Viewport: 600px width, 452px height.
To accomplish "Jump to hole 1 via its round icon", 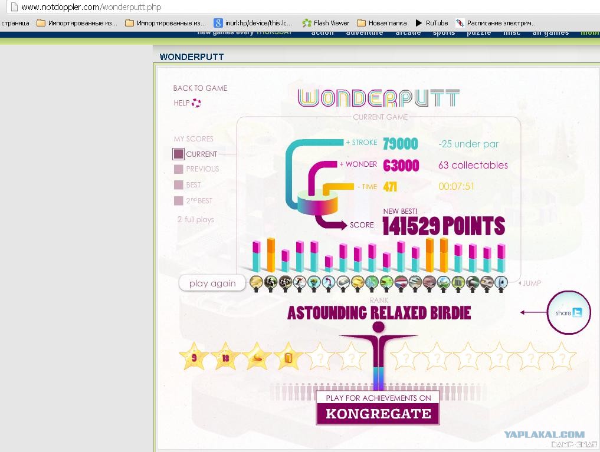I will click(x=256, y=282).
